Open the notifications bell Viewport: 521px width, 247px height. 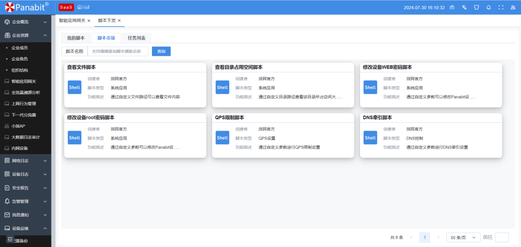pos(488,7)
